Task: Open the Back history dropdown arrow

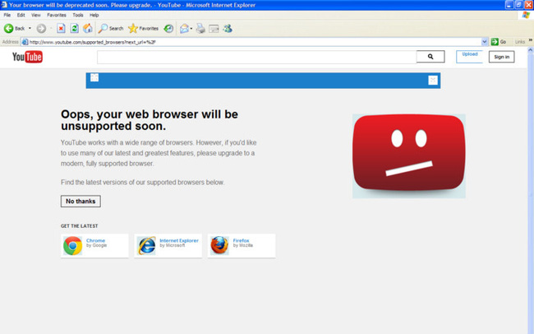Action: pos(30,29)
